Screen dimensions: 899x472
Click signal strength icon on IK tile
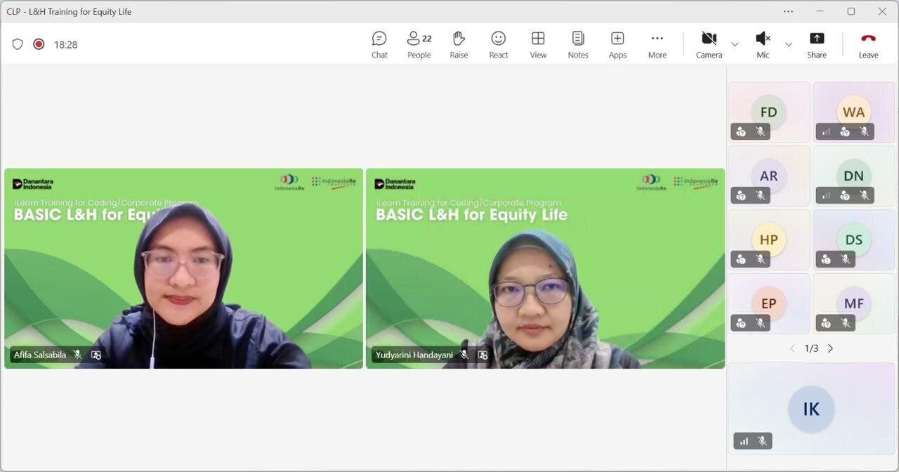[x=744, y=441]
